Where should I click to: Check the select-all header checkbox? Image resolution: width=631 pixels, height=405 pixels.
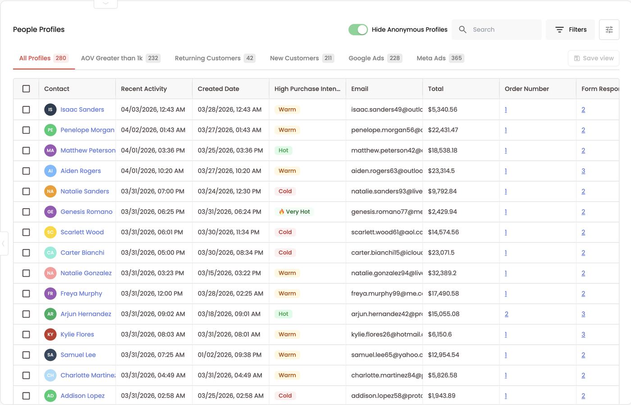(x=26, y=89)
